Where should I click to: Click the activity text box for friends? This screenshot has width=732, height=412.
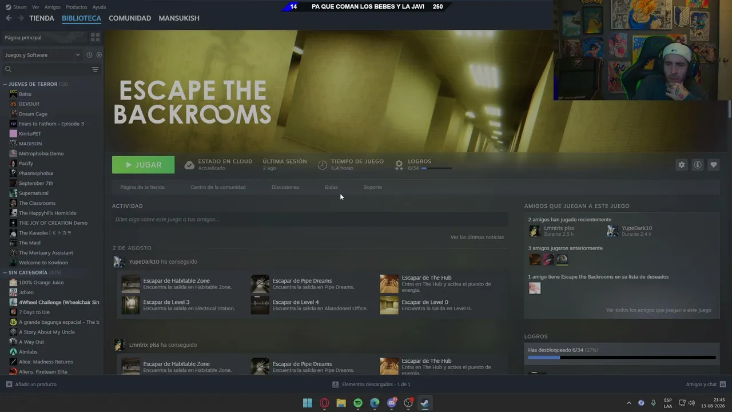coord(310,219)
